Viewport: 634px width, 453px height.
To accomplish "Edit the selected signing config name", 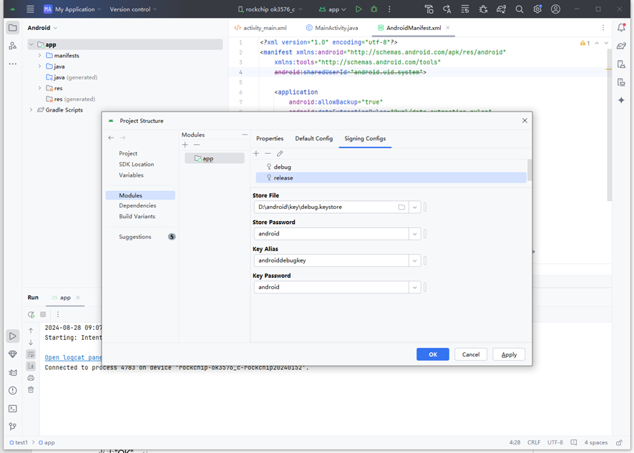I will coord(280,153).
